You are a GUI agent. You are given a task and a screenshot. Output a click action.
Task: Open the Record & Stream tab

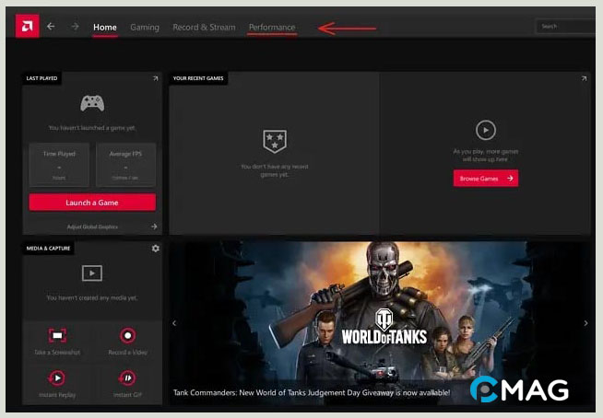[x=204, y=28]
